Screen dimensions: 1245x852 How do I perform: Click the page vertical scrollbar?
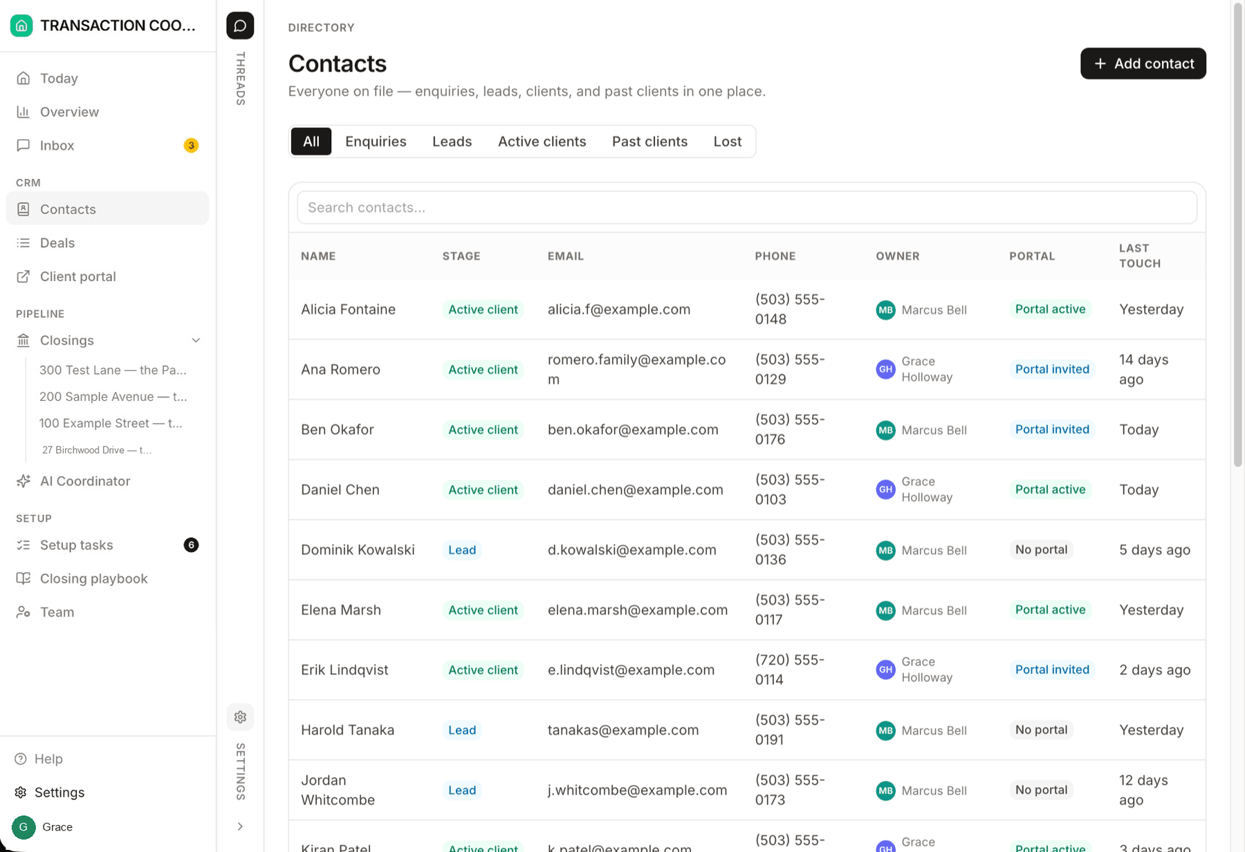click(1237, 235)
